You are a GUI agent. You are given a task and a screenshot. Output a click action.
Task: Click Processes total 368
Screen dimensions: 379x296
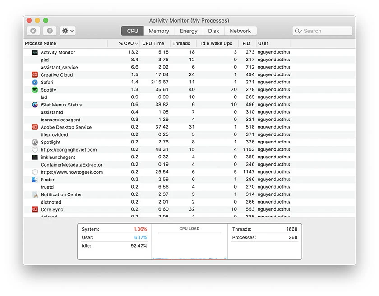(x=293, y=237)
